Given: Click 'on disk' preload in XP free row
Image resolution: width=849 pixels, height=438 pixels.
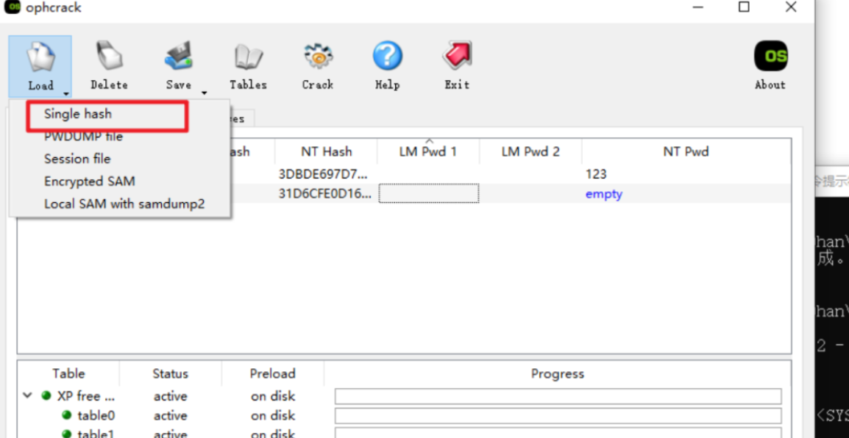Looking at the screenshot, I should (x=272, y=396).
